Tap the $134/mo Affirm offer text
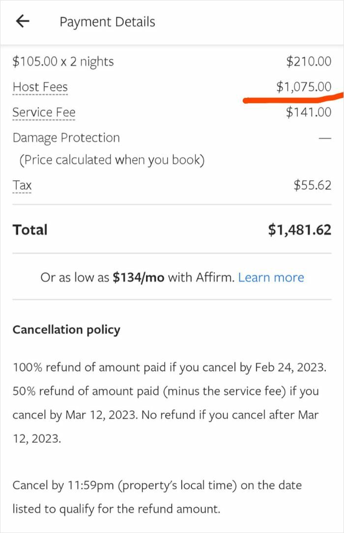This screenshot has height=533, width=344. pos(139,278)
